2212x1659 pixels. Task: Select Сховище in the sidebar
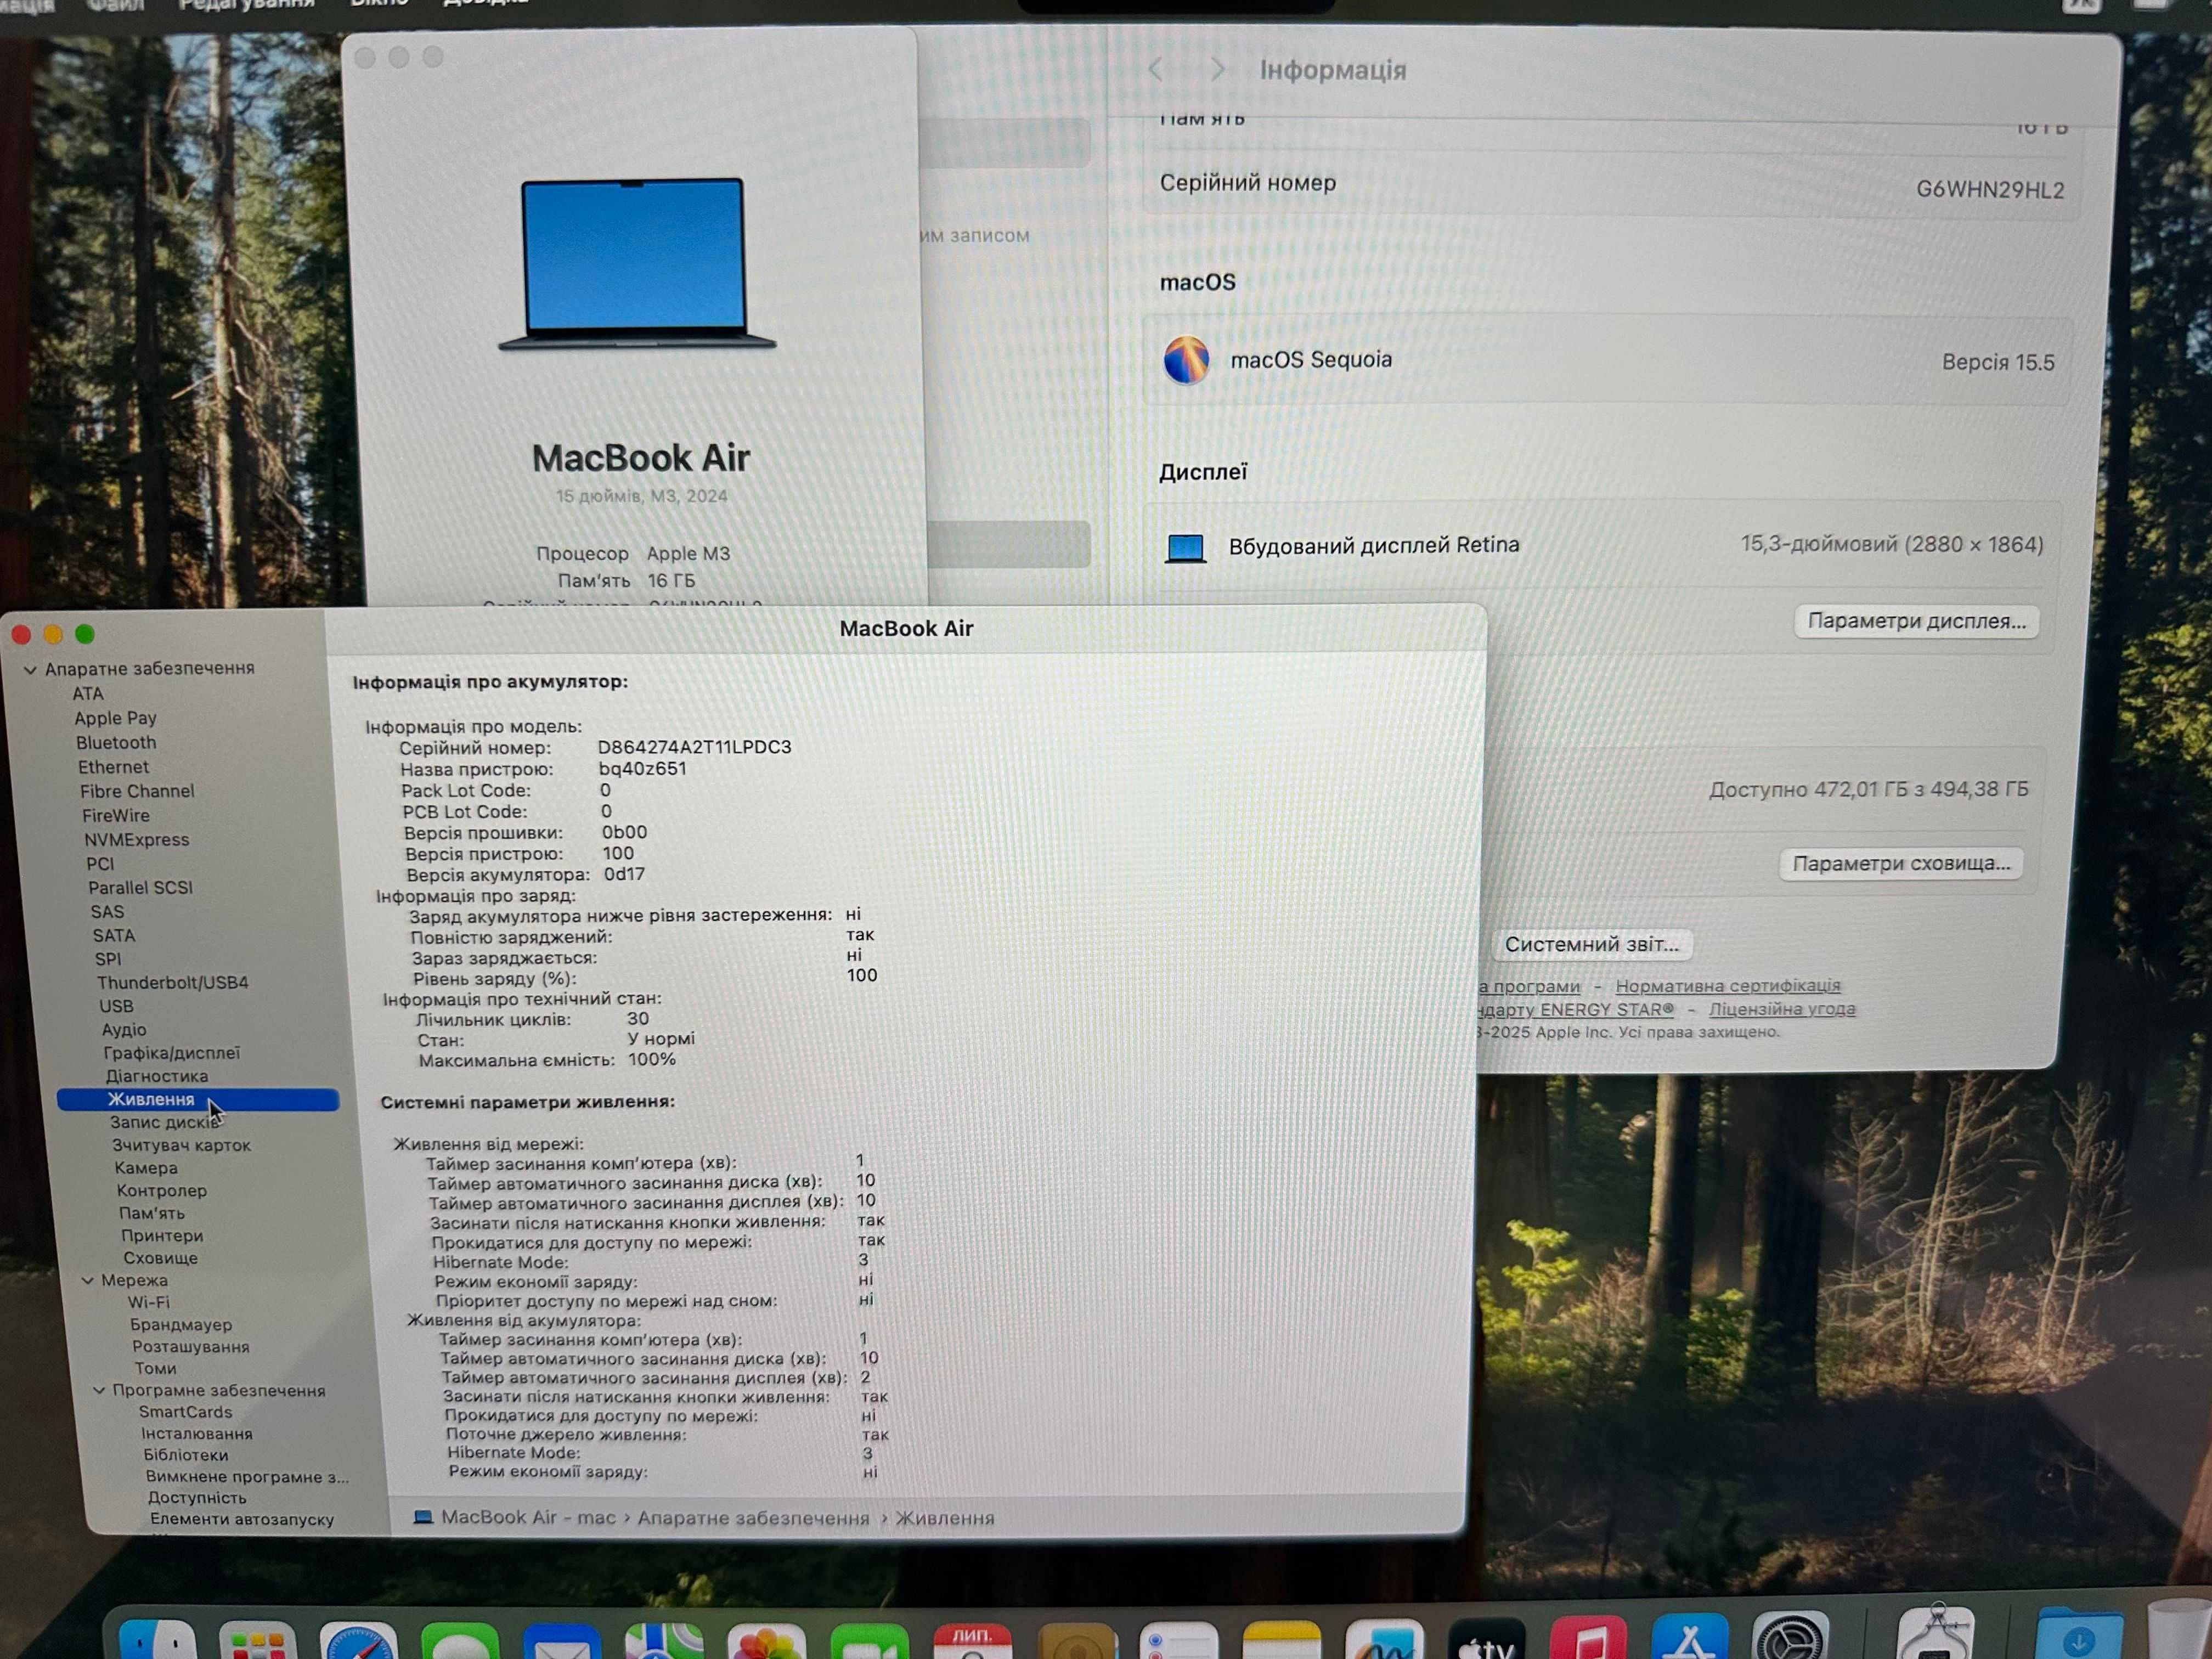click(x=160, y=1258)
